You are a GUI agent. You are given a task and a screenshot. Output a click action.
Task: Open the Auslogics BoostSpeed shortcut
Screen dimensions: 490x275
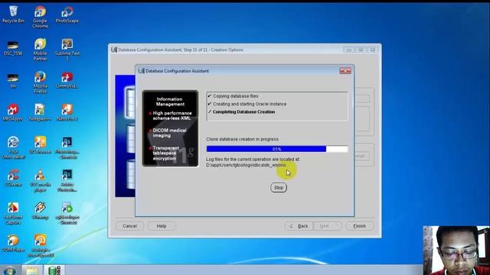(x=40, y=246)
